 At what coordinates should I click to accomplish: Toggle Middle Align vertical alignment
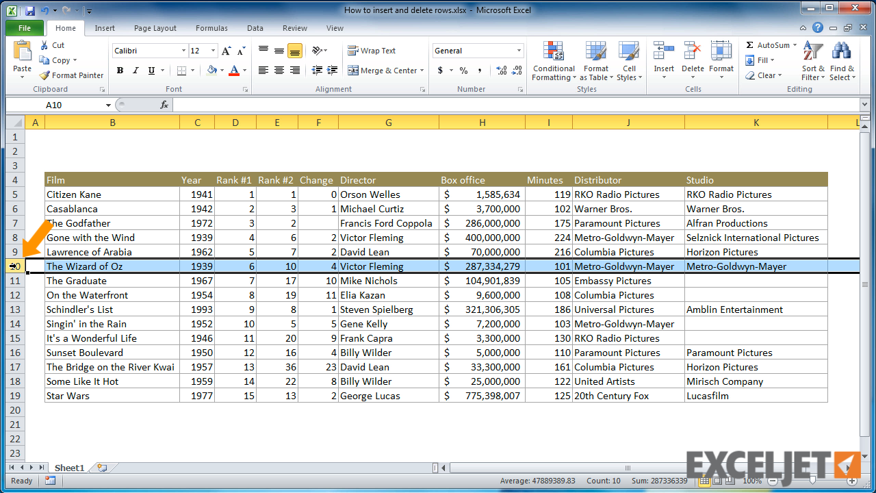pos(279,51)
